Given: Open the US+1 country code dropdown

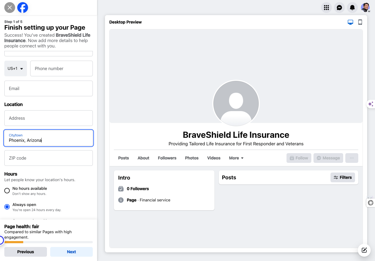Looking at the screenshot, I should coord(16,68).
